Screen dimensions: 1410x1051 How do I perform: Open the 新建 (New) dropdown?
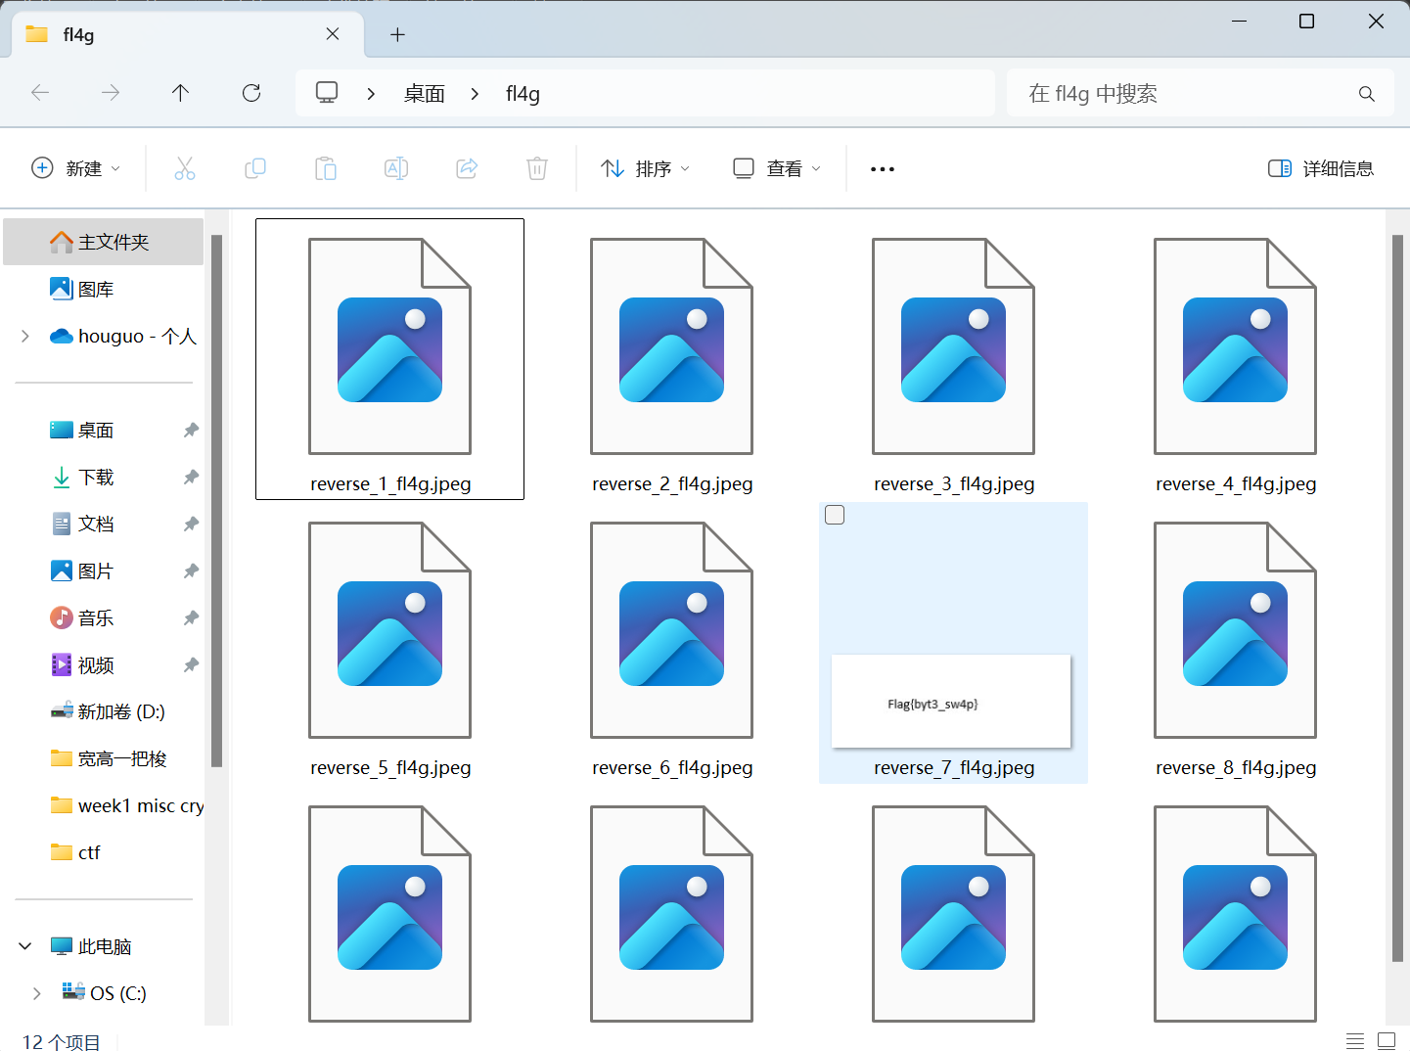76,168
